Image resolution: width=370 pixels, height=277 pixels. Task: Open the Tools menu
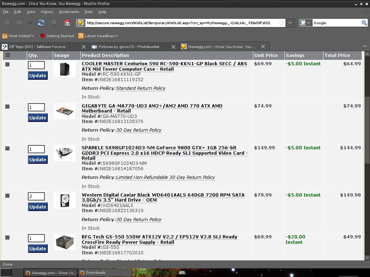[x=89, y=12]
